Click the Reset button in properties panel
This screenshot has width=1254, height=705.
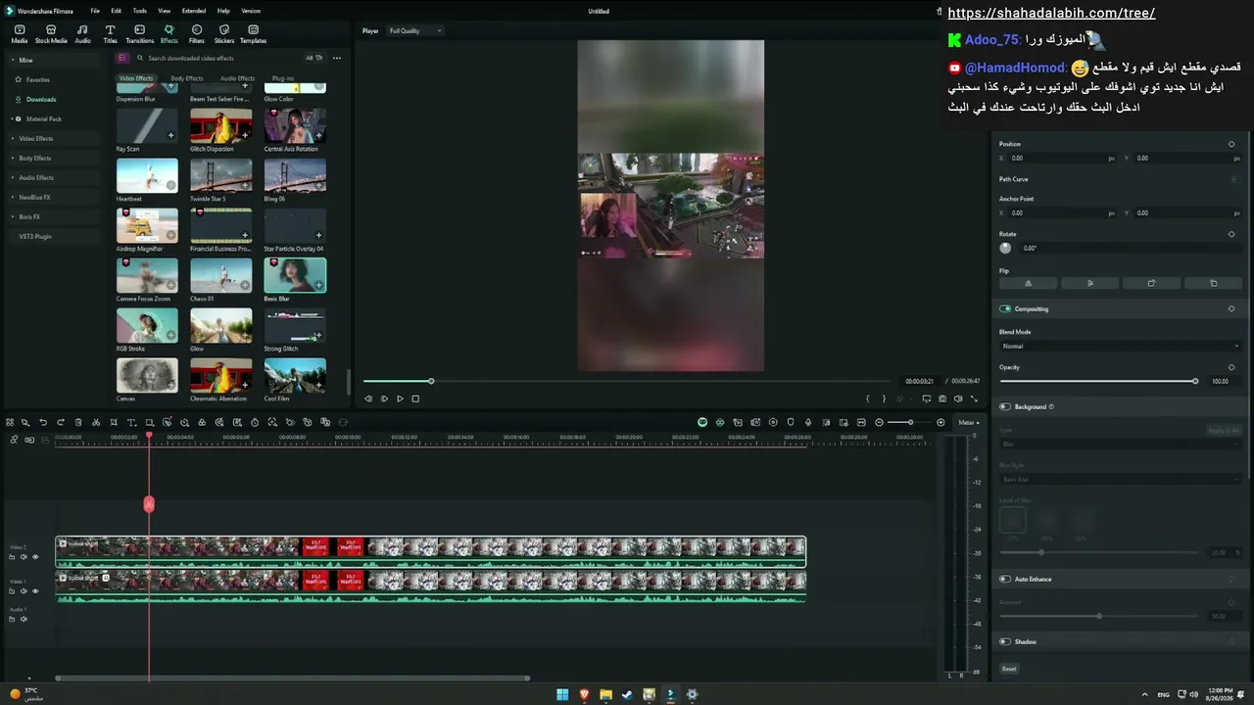1009,669
